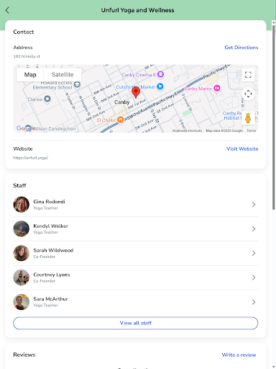Click Write a review link
276x369 pixels.
coord(239,355)
